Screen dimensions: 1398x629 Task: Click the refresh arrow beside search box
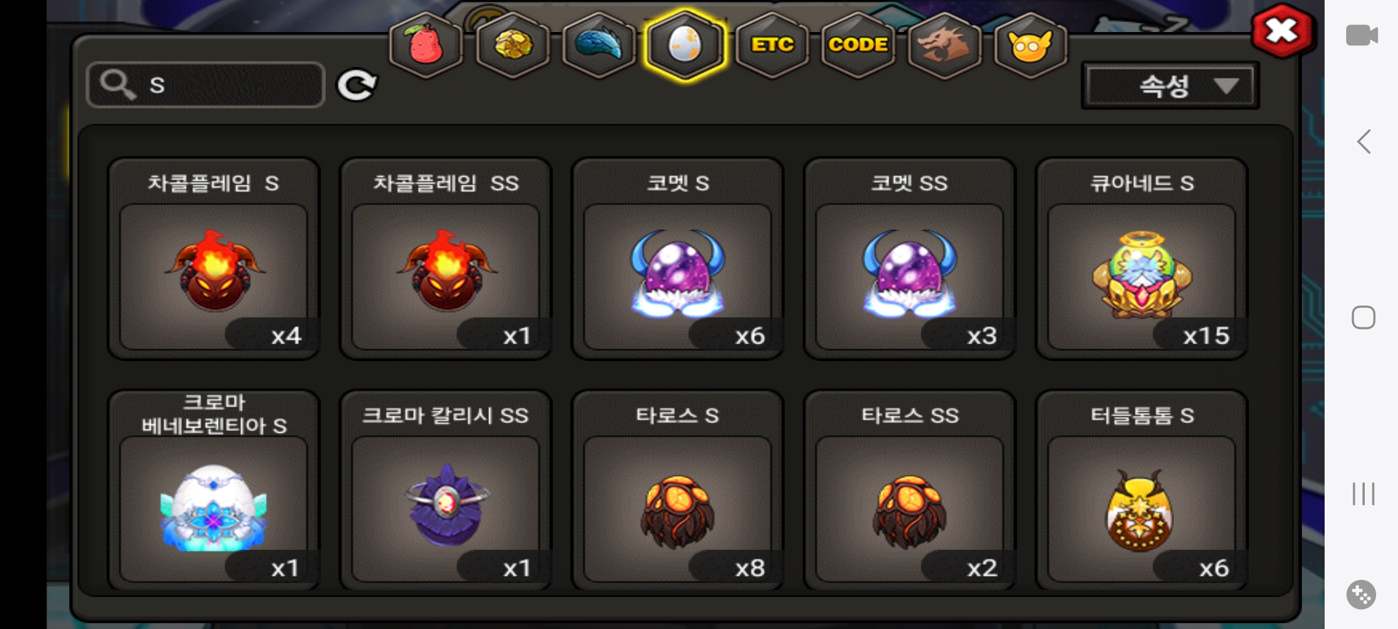[356, 86]
